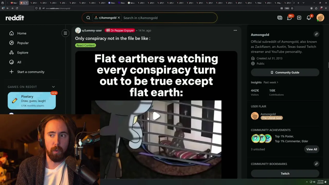Click Created Jul 31, 2013 text
329x185 pixels.
269,58
